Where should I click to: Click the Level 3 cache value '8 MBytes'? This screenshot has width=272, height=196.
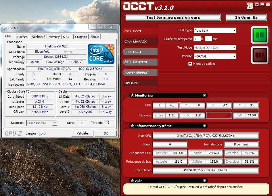click(85, 112)
